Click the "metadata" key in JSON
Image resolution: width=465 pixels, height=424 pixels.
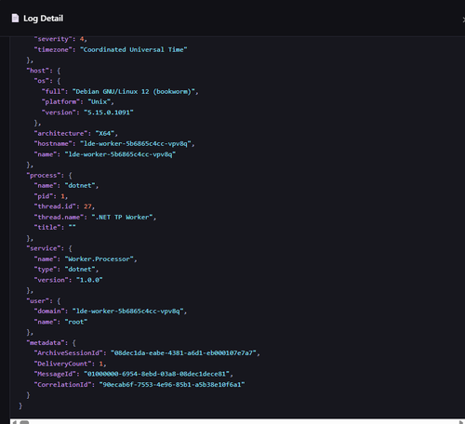[46, 343]
